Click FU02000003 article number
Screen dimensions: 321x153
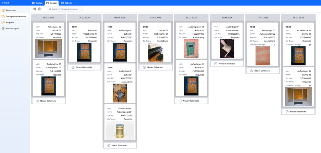click(x=127, y=78)
